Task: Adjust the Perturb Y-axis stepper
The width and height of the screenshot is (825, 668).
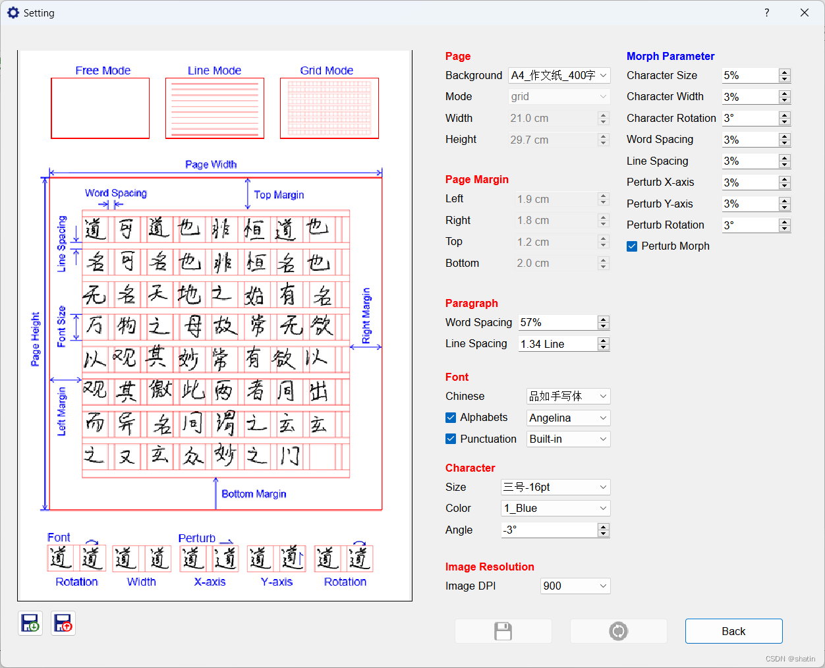Action: tap(784, 204)
